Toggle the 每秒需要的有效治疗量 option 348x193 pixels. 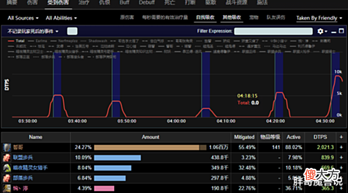pos(165,17)
